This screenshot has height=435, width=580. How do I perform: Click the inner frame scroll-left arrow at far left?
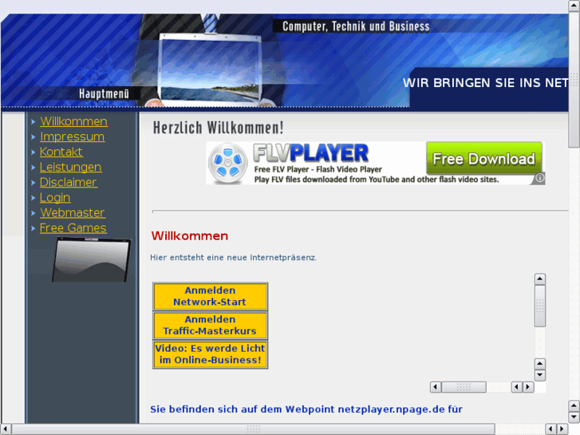[x=436, y=387]
